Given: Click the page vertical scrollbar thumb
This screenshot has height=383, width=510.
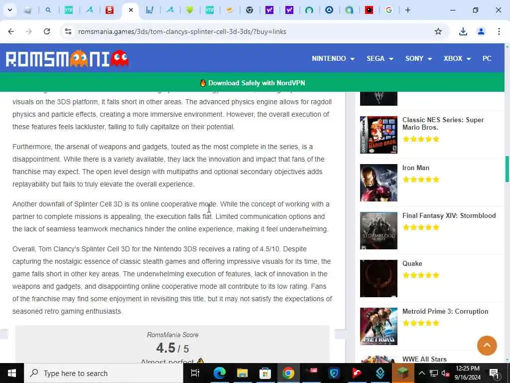Looking at the screenshot, I should 507,169.
